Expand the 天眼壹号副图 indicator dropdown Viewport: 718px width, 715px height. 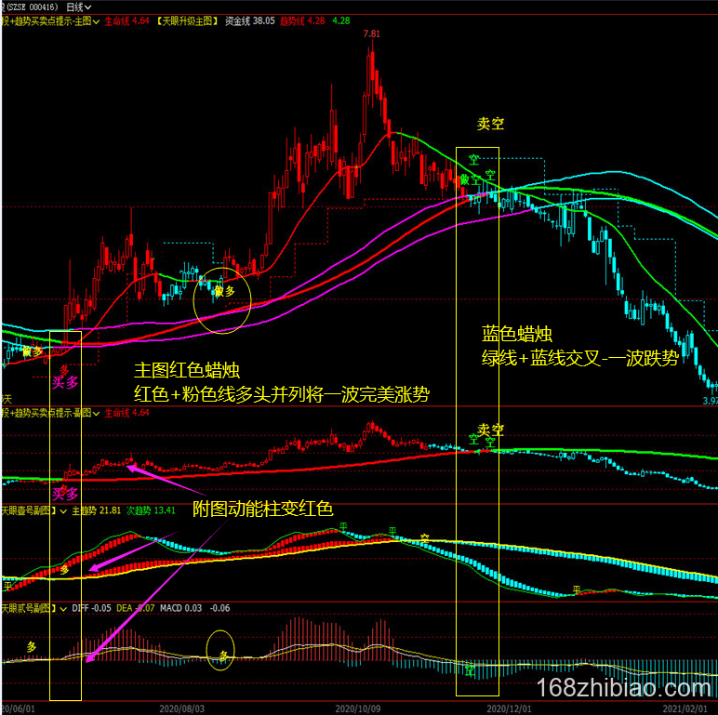63,510
